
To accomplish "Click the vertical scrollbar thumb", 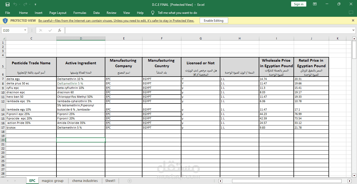I will [x=354, y=50].
